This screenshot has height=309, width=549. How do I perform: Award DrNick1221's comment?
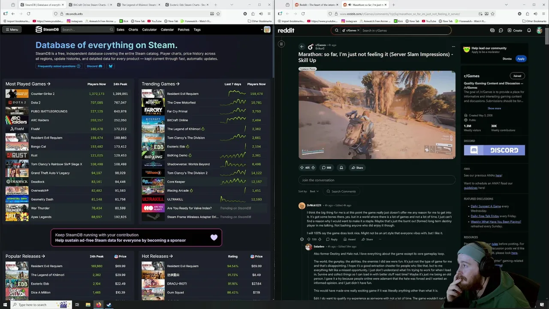(350, 239)
